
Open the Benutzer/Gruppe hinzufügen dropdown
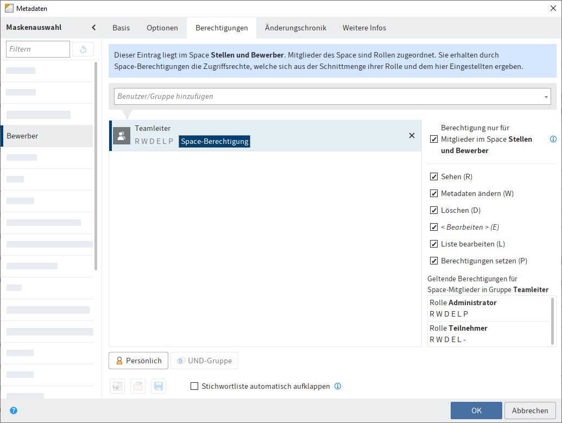coord(546,96)
